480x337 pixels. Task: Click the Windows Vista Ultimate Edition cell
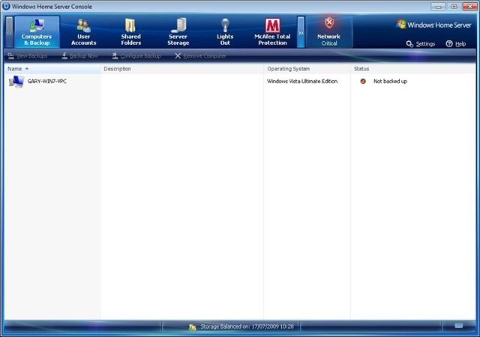pyautogui.click(x=302, y=82)
